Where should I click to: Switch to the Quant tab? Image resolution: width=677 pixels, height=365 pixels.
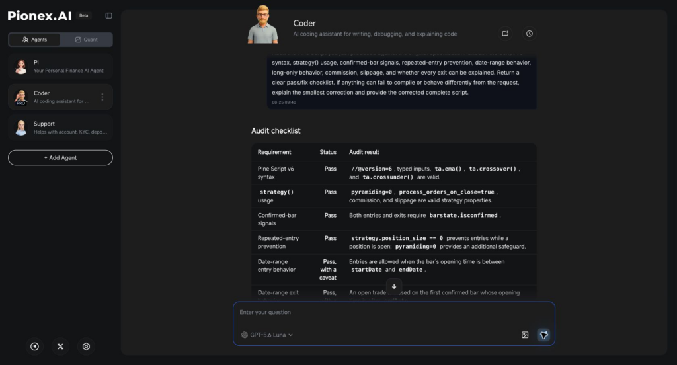pos(87,40)
